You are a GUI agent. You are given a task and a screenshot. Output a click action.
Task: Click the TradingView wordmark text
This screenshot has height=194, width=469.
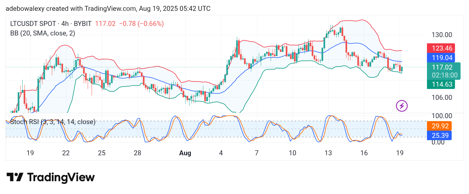pos(61,178)
